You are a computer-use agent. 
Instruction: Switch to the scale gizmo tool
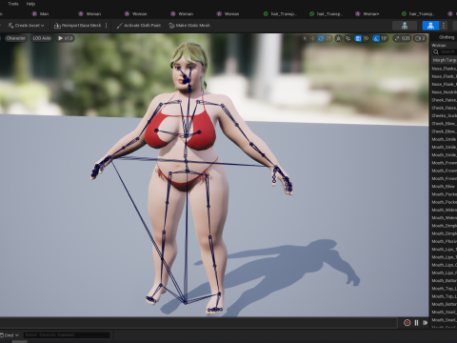tap(328, 38)
